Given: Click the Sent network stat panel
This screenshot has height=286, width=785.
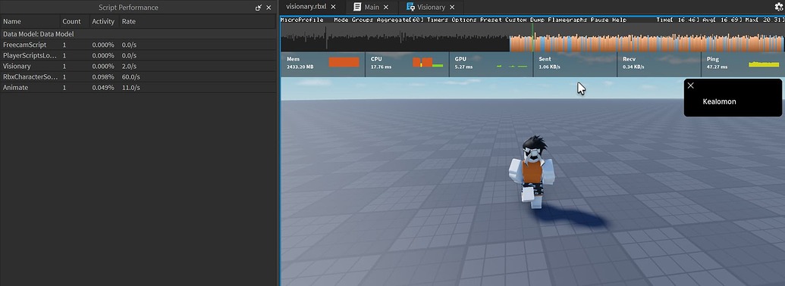Looking at the screenshot, I should click(x=575, y=64).
